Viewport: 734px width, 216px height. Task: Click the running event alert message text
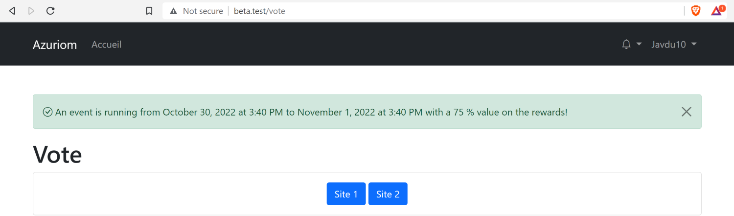311,112
